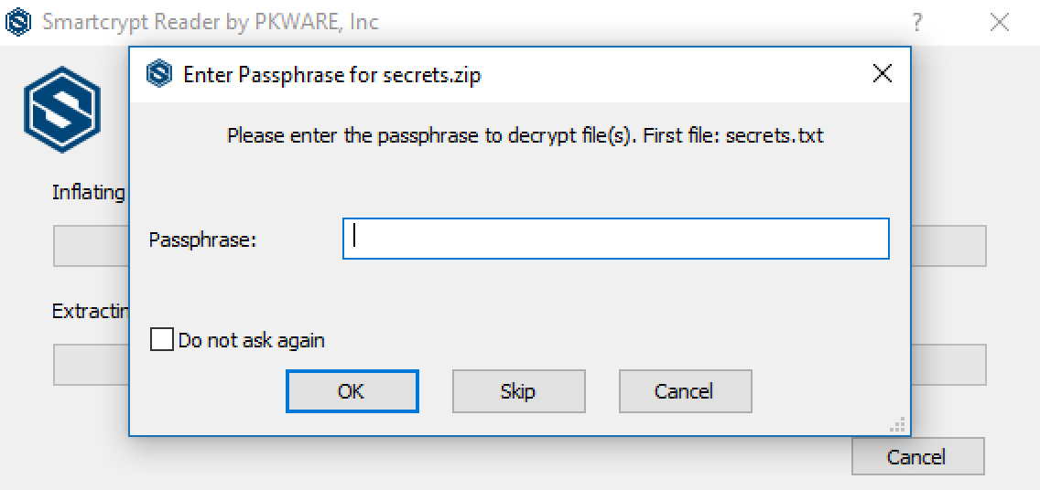Confirm the passphrase with OK
Screen dimensions: 1040x490
click(352, 391)
